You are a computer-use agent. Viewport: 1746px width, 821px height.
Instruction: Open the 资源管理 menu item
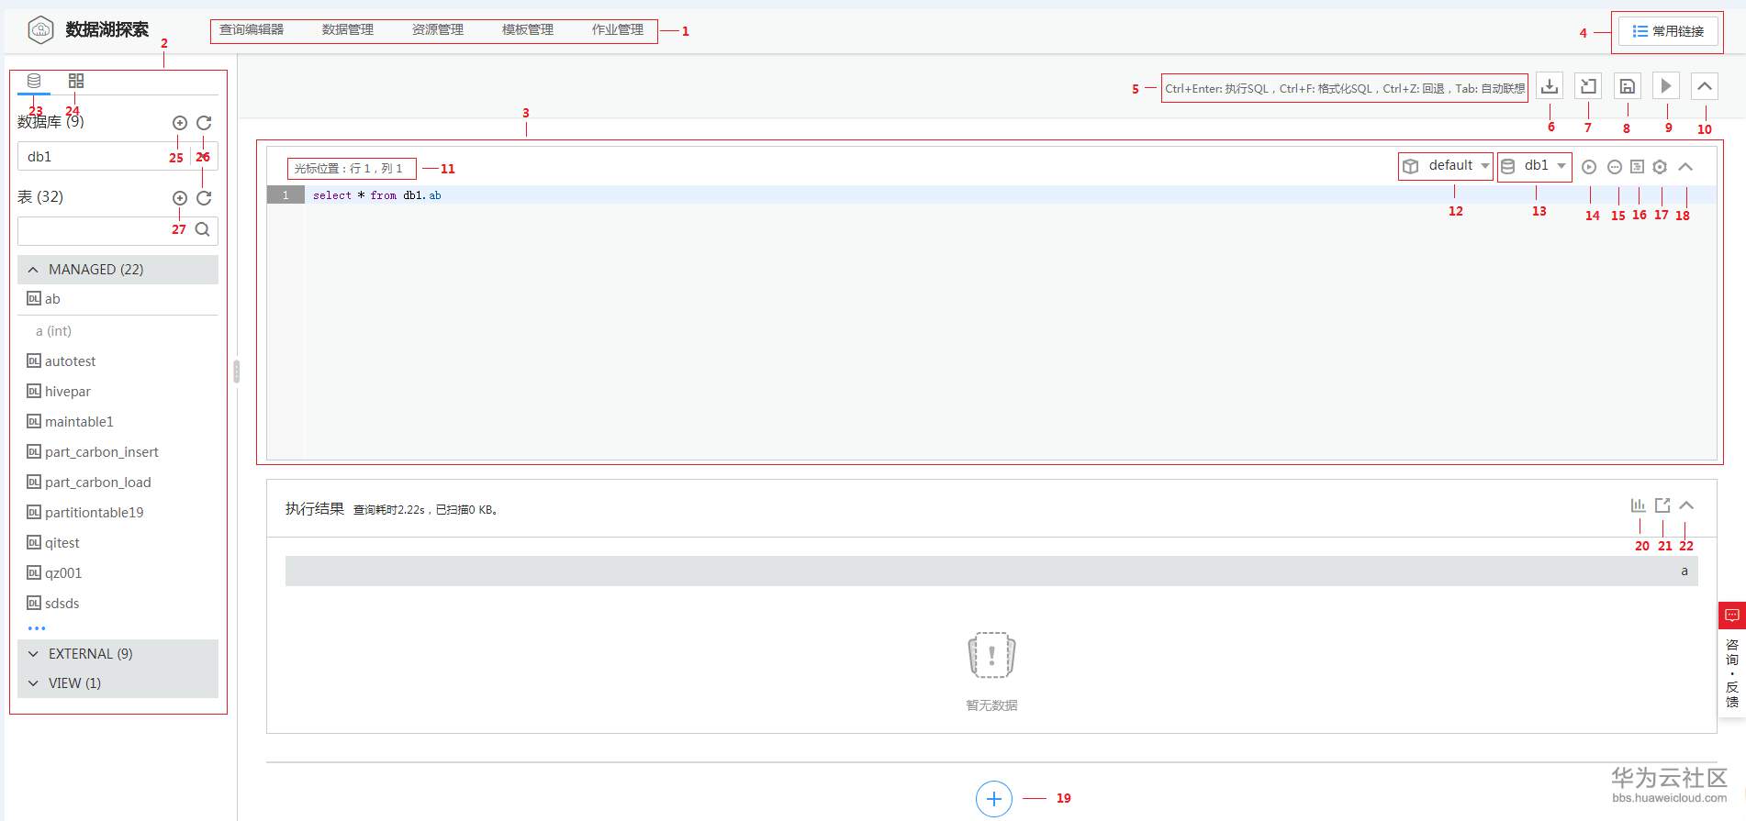point(438,29)
